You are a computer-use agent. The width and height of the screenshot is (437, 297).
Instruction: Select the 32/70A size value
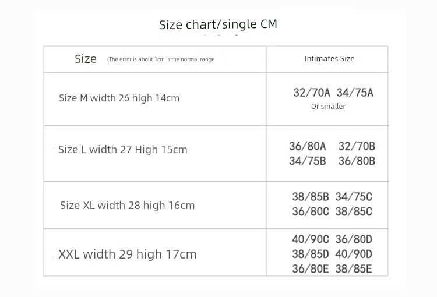(x=312, y=93)
